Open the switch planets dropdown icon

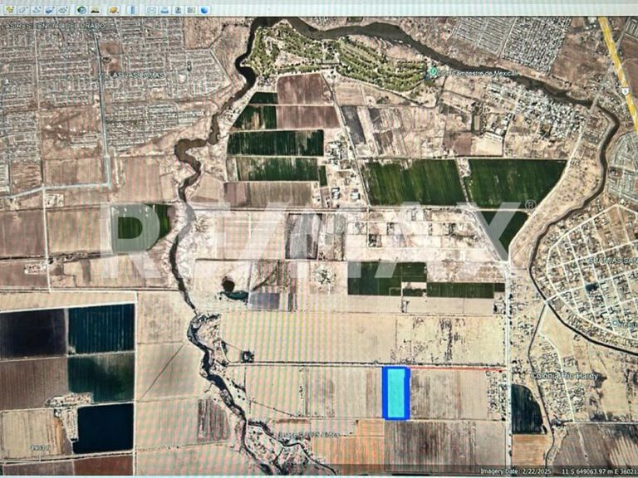(x=114, y=10)
